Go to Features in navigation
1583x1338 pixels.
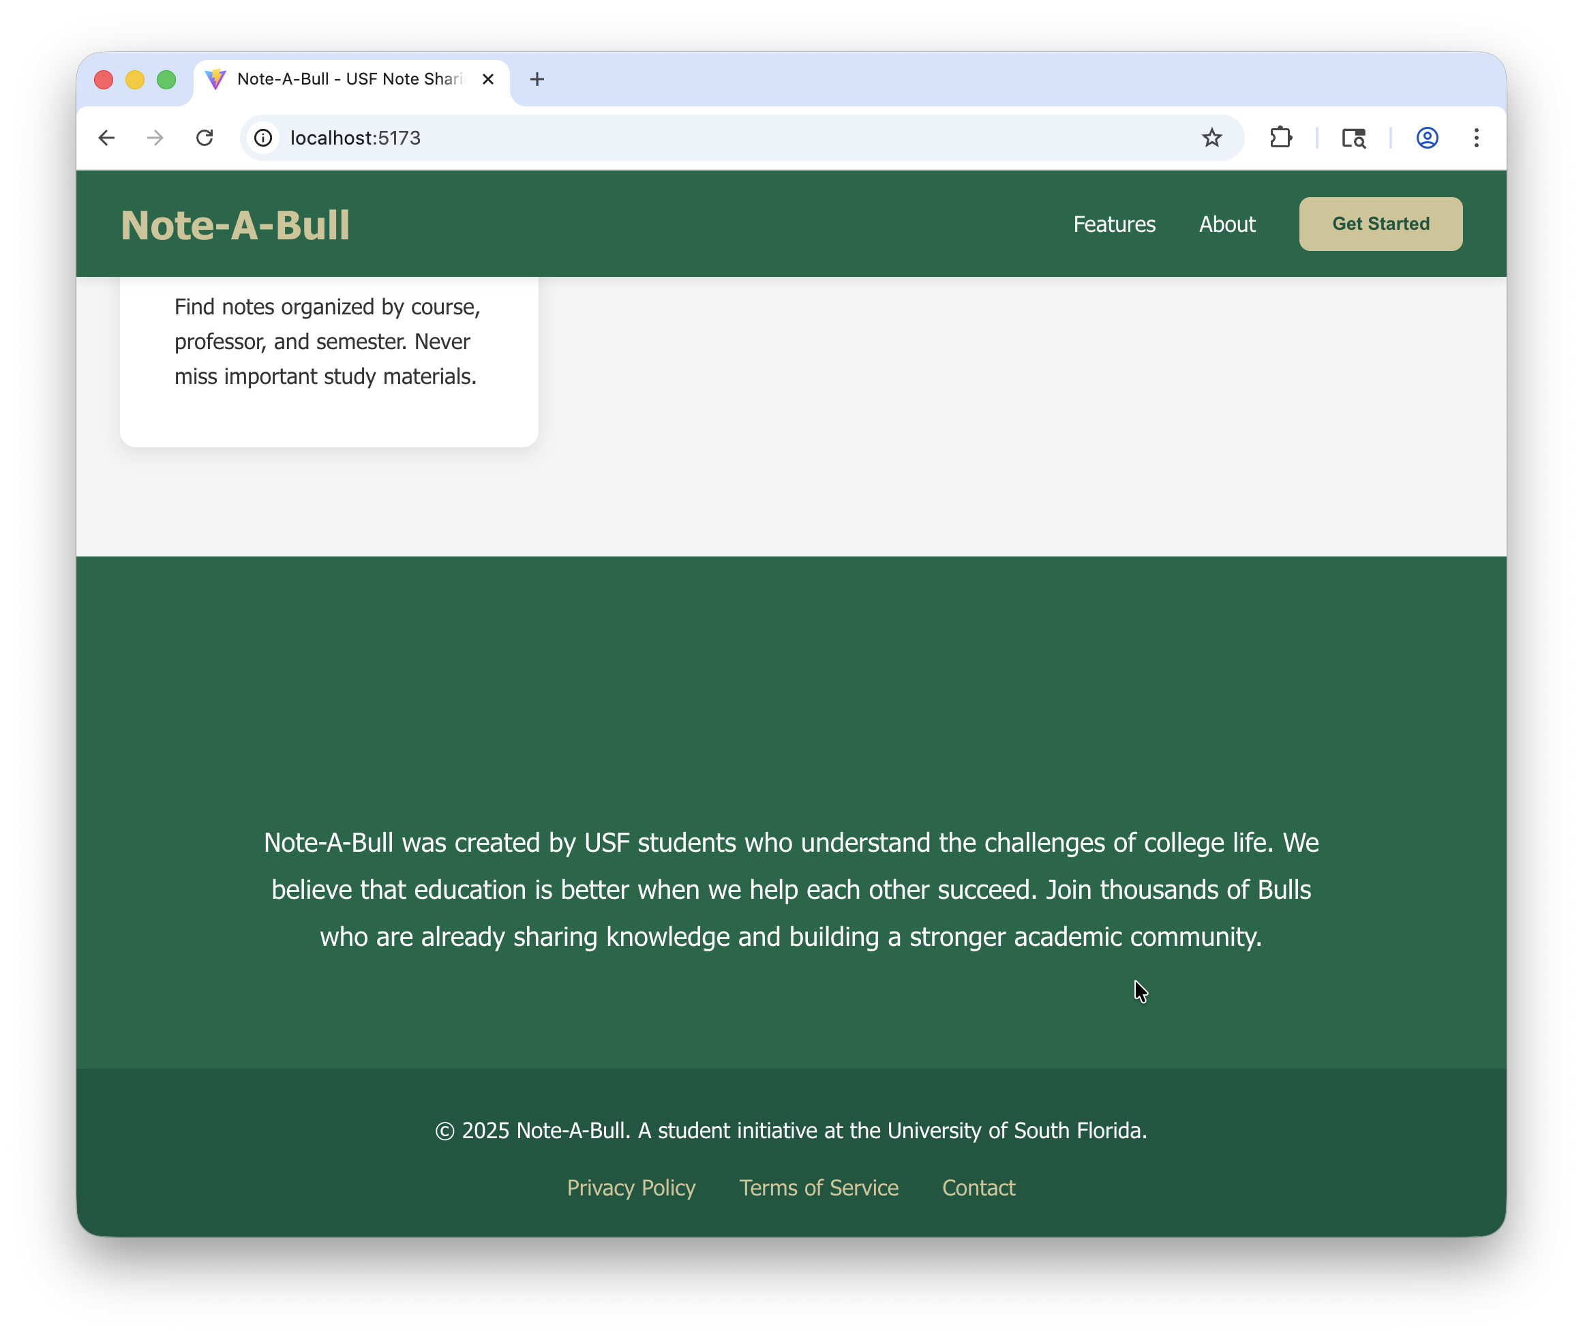(x=1114, y=224)
